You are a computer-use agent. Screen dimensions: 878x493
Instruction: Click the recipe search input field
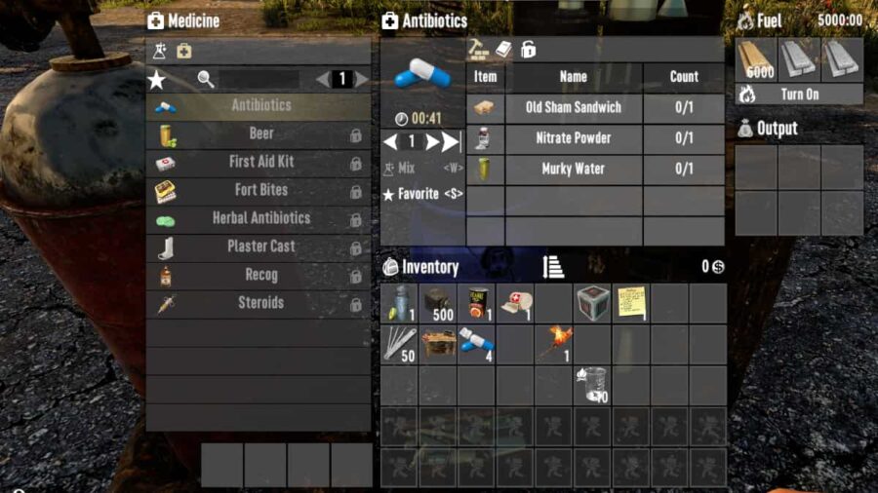pyautogui.click(x=259, y=79)
